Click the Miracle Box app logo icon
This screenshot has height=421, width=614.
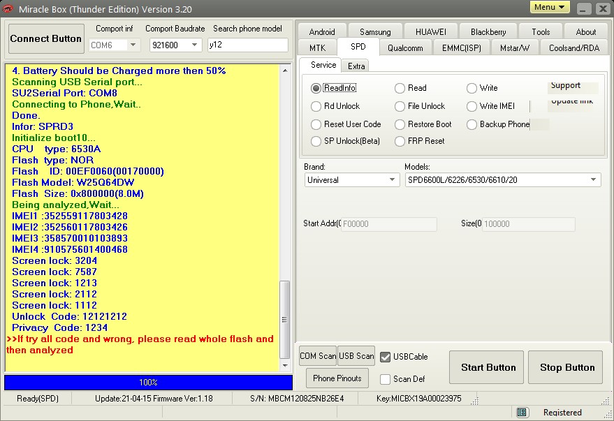pyautogui.click(x=8, y=8)
